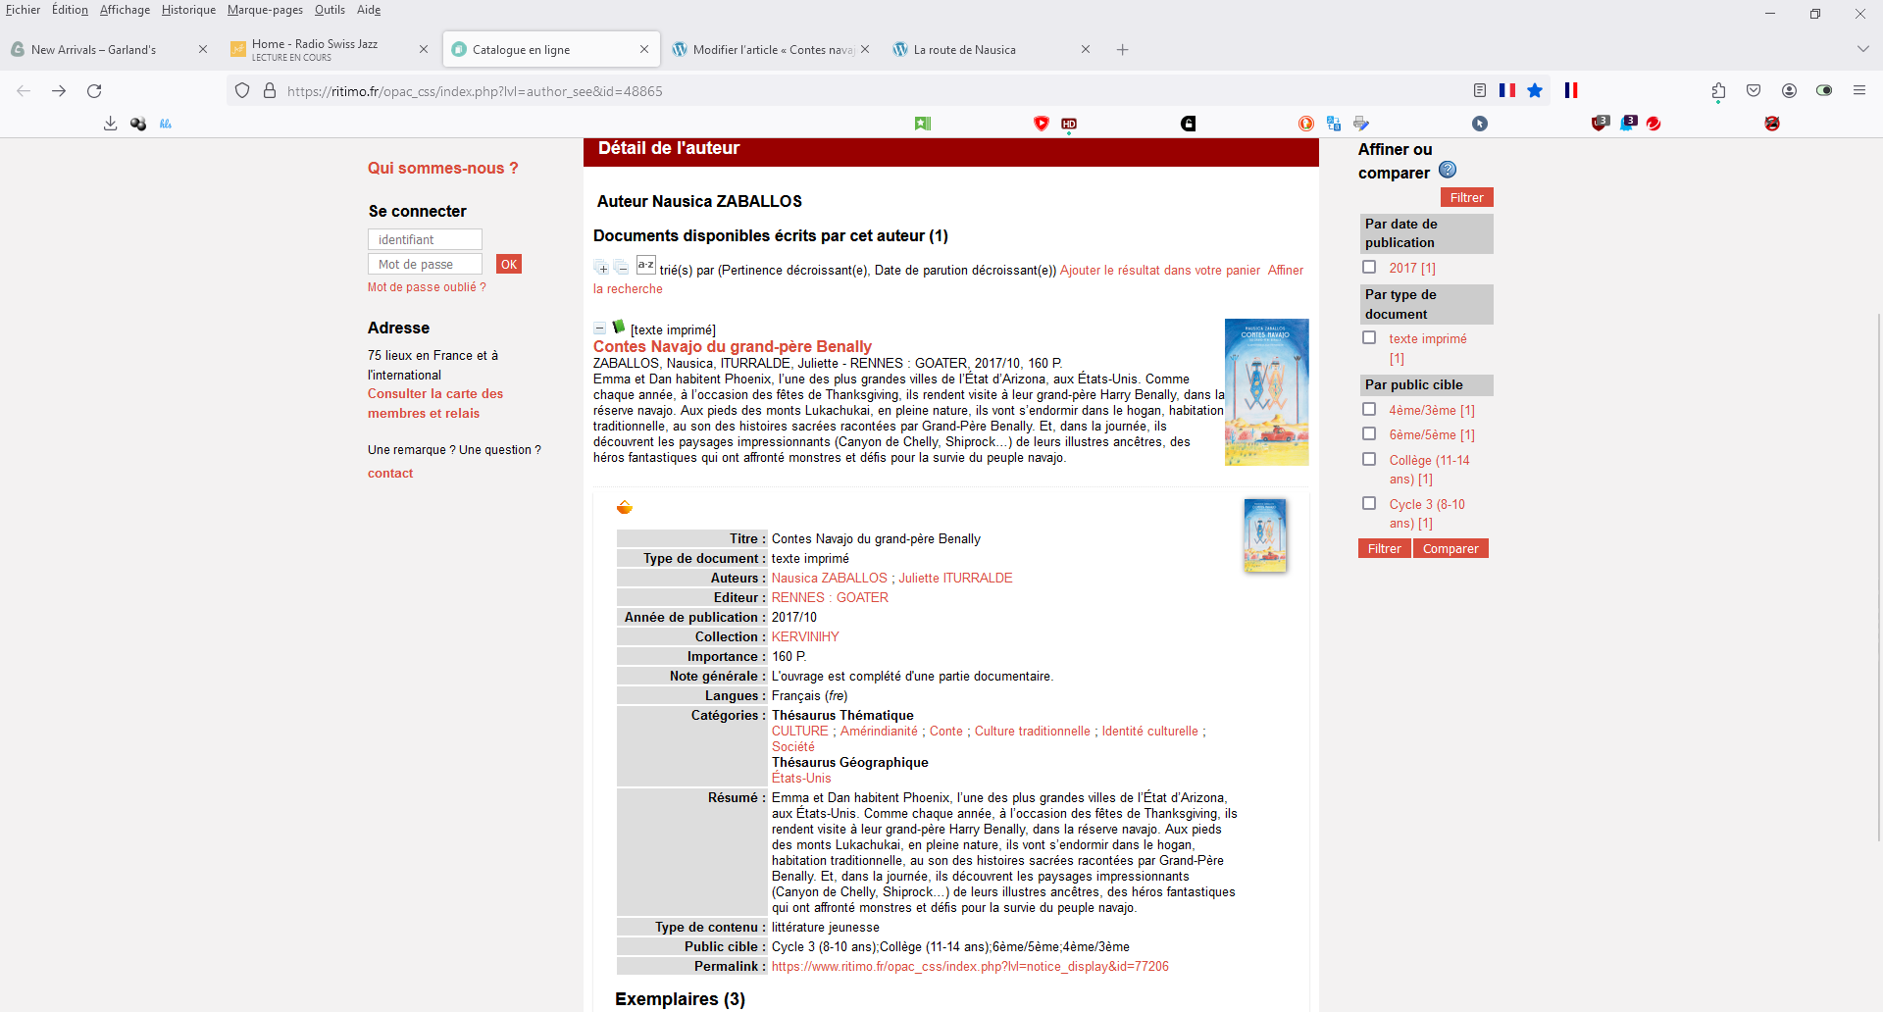Open the Édition menu
Viewport: 1883px width, 1012px height.
tap(70, 10)
